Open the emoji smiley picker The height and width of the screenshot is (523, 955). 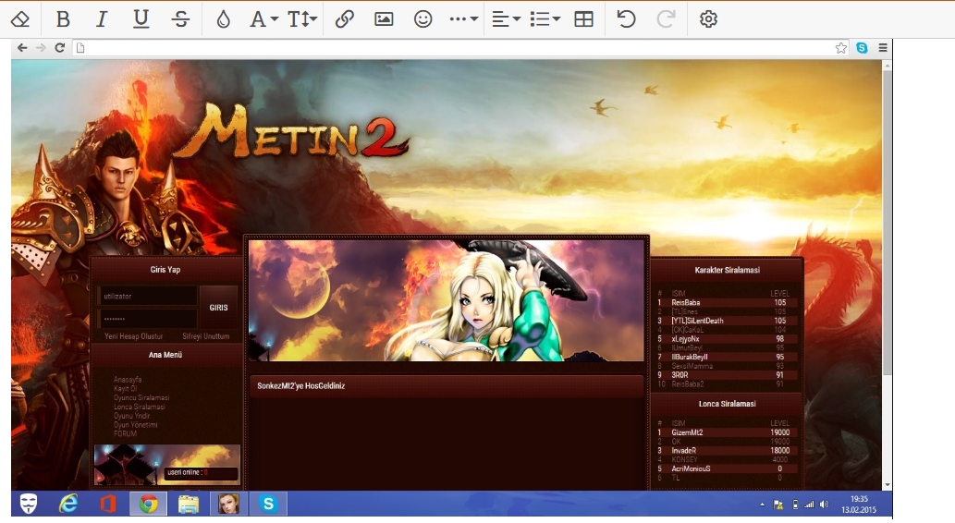pos(422,19)
